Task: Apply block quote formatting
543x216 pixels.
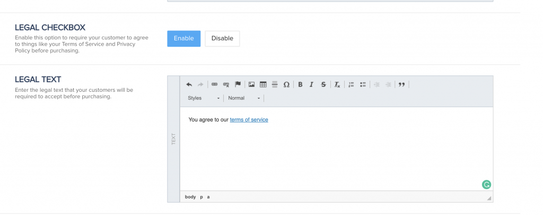Action: tap(401, 84)
